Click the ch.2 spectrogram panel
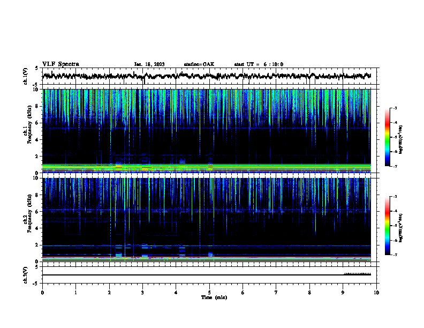Viewport: 424px width, 328px height. (x=207, y=220)
